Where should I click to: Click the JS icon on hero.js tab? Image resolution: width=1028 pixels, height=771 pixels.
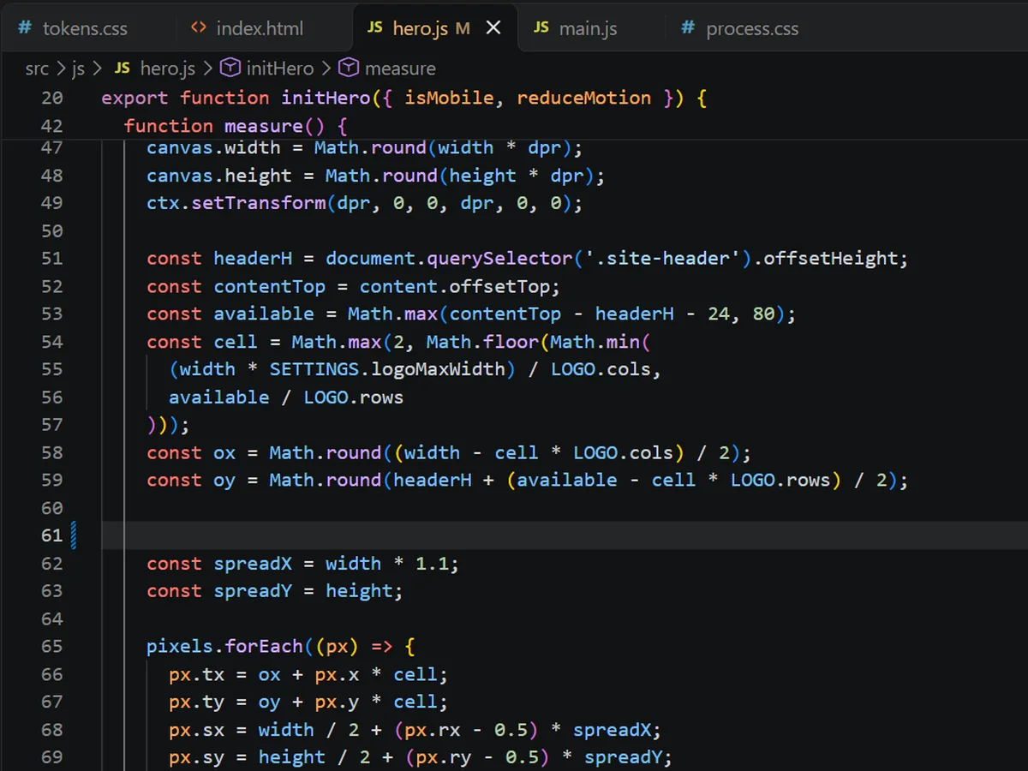click(374, 27)
